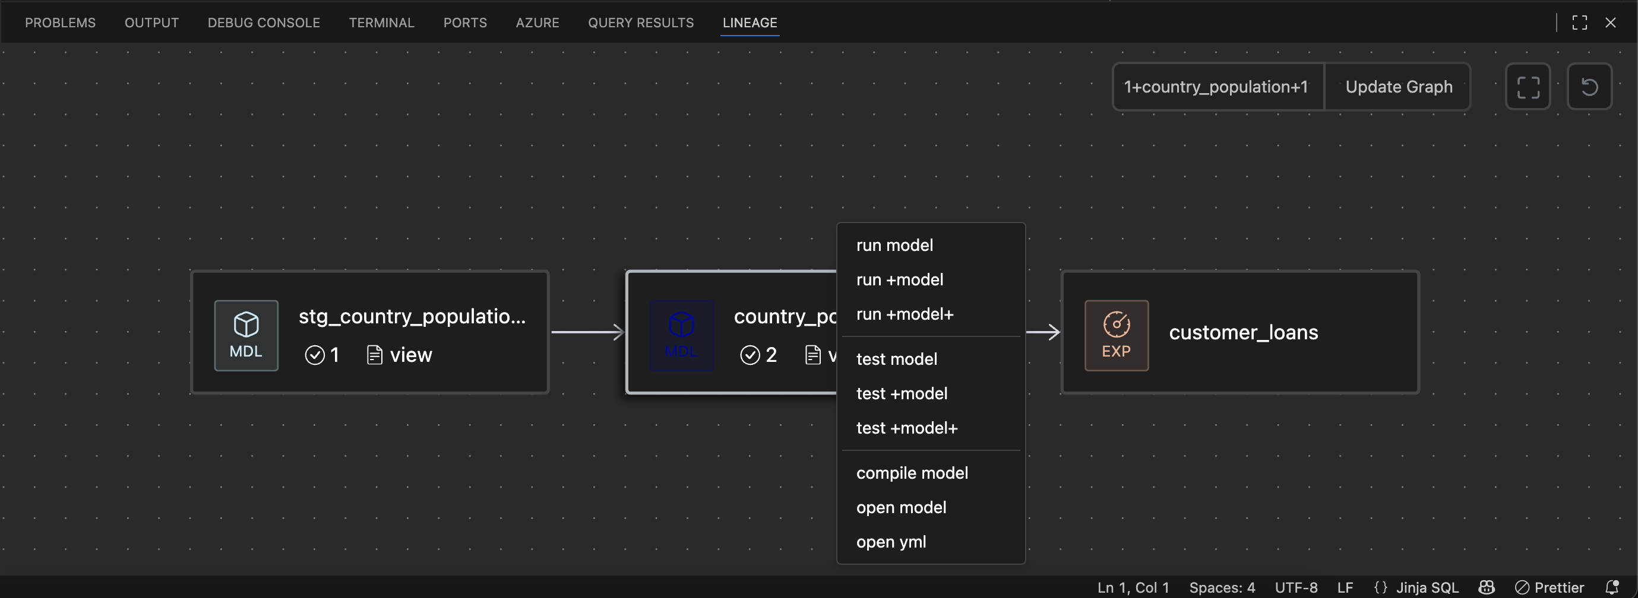The width and height of the screenshot is (1638, 598).
Task: Switch to the PROBLEMS tab
Action: click(x=61, y=23)
